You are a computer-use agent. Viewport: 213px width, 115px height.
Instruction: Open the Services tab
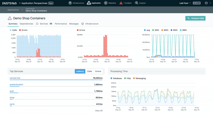tap(44, 24)
